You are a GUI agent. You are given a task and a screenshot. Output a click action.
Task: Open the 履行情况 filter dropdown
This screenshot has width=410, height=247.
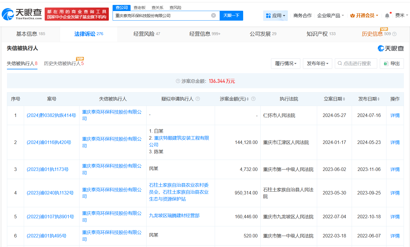tap(286, 63)
